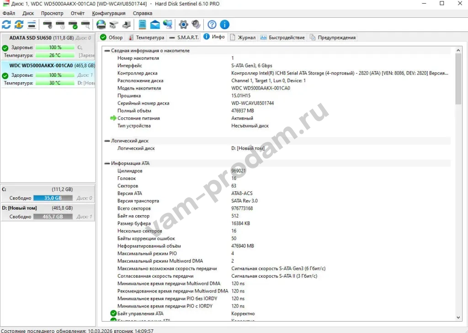Image resolution: width=468 pixels, height=333 pixels.
Task: Collapse Сводная информация о накопителе section
Action: click(x=107, y=51)
